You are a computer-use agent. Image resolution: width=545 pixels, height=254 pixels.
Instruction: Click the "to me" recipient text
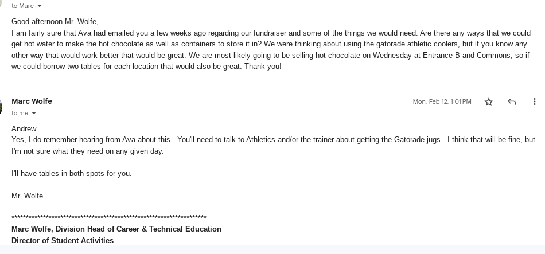point(20,114)
